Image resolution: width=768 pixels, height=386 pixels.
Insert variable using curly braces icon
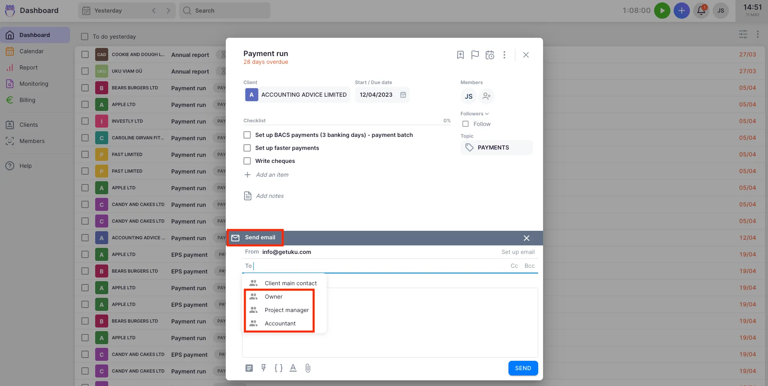(278, 368)
